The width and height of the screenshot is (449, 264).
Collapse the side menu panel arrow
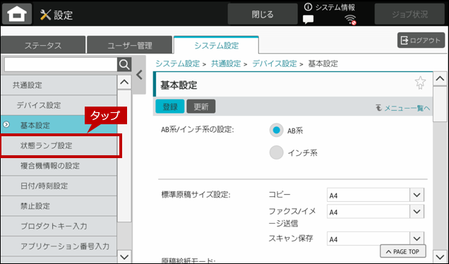(140, 75)
